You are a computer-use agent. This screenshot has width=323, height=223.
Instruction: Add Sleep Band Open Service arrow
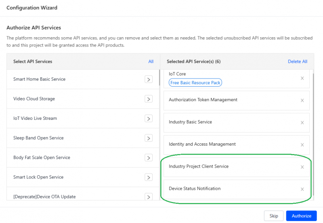(149, 138)
